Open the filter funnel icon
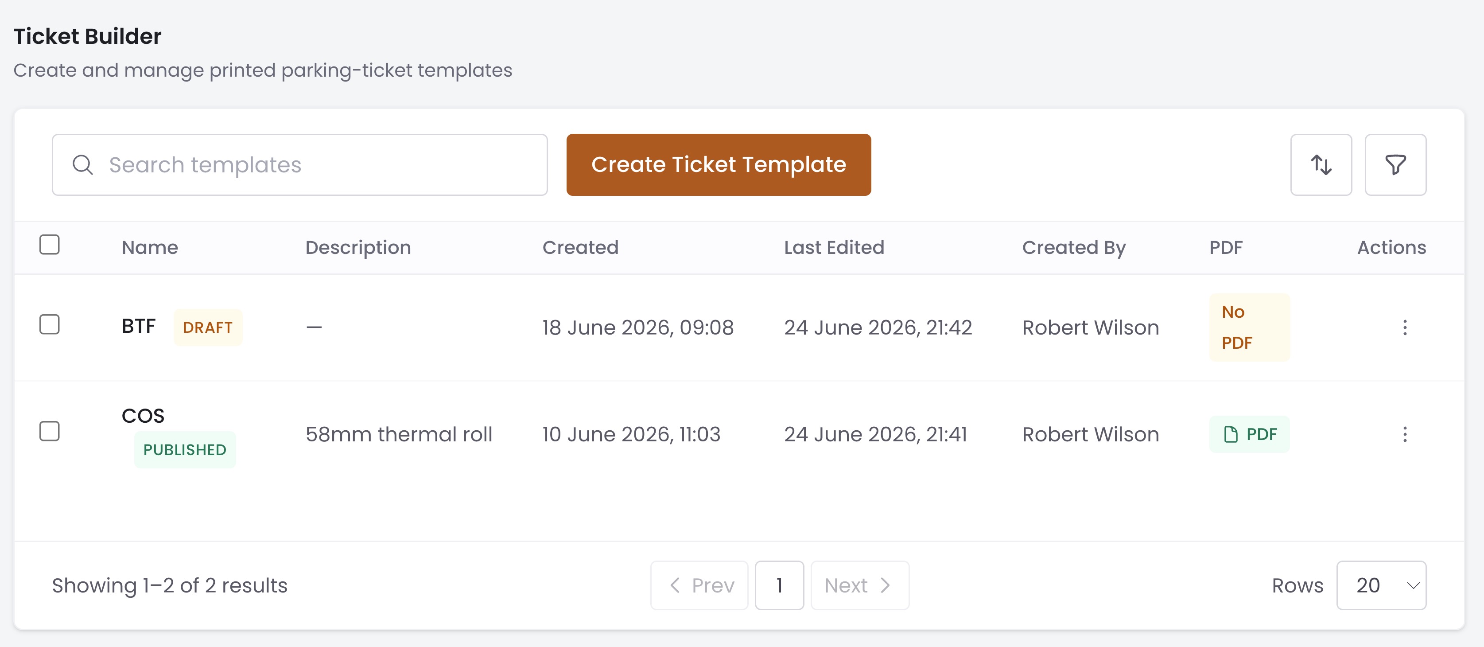Viewport: 1484px width, 647px height. (1395, 165)
